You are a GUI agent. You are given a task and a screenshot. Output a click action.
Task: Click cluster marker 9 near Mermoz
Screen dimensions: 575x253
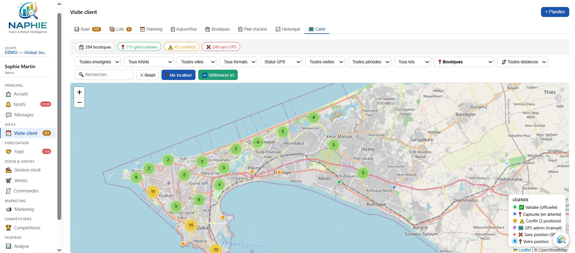coord(176,206)
